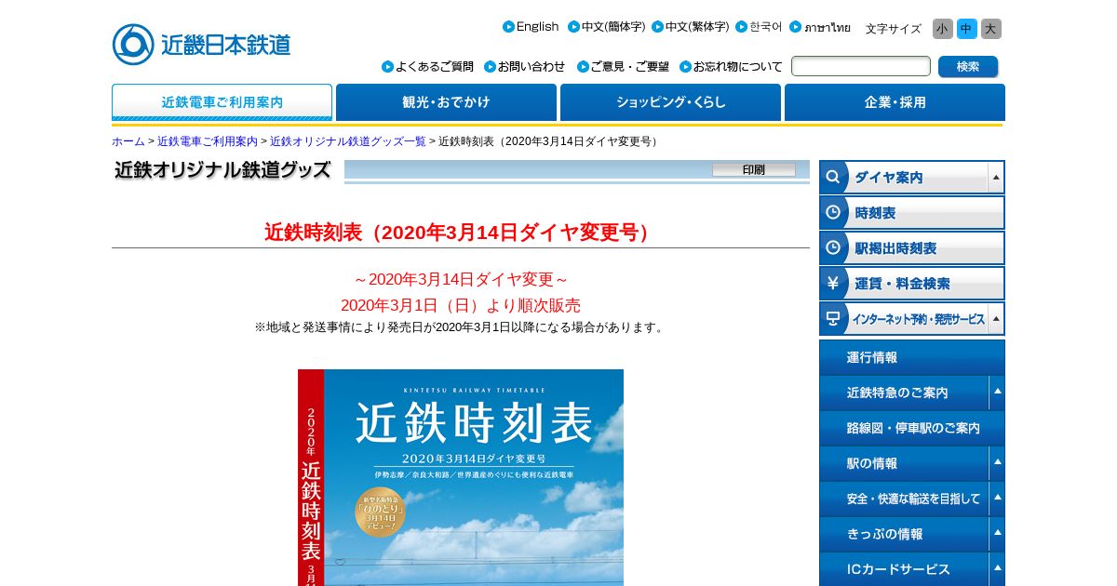Switch language to 中文(繁体字)

click(x=690, y=27)
